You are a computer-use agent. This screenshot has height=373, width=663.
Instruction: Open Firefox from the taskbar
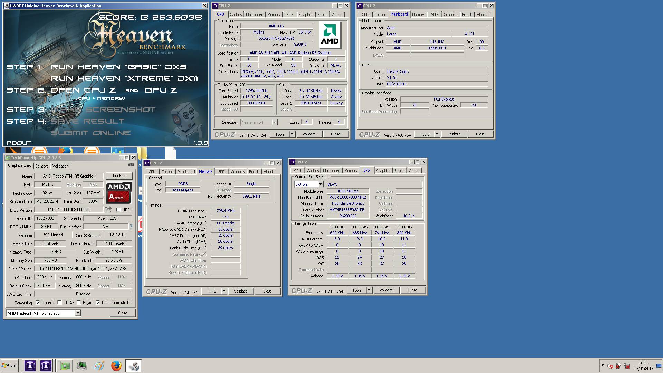coord(116,366)
